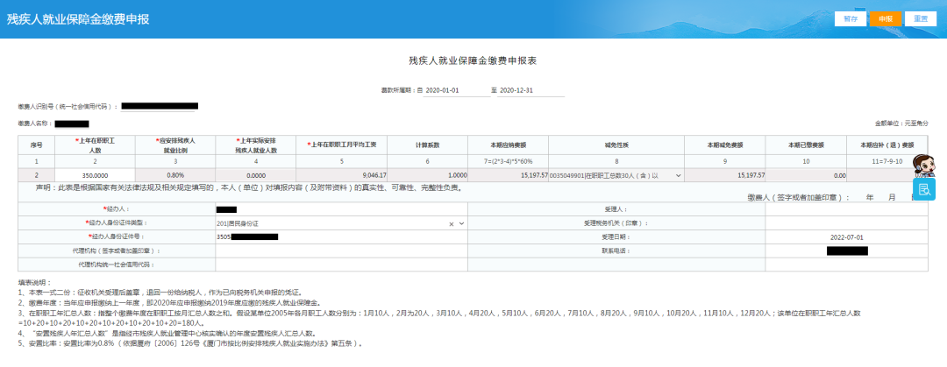Click the 本期减免费额 cell showing 15,197.57

725,175
